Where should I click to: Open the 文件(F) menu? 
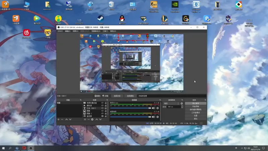pos(60,31)
